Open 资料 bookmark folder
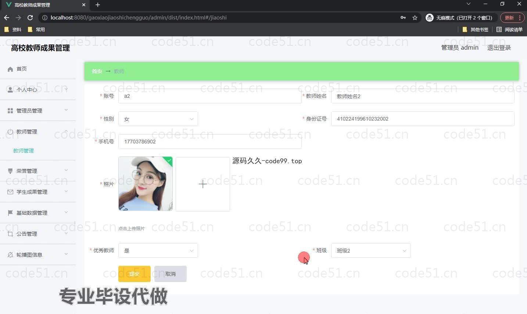The height and width of the screenshot is (314, 527). [x=13, y=29]
